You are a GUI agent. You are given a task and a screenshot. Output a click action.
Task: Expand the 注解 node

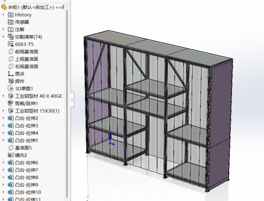pos(3,29)
